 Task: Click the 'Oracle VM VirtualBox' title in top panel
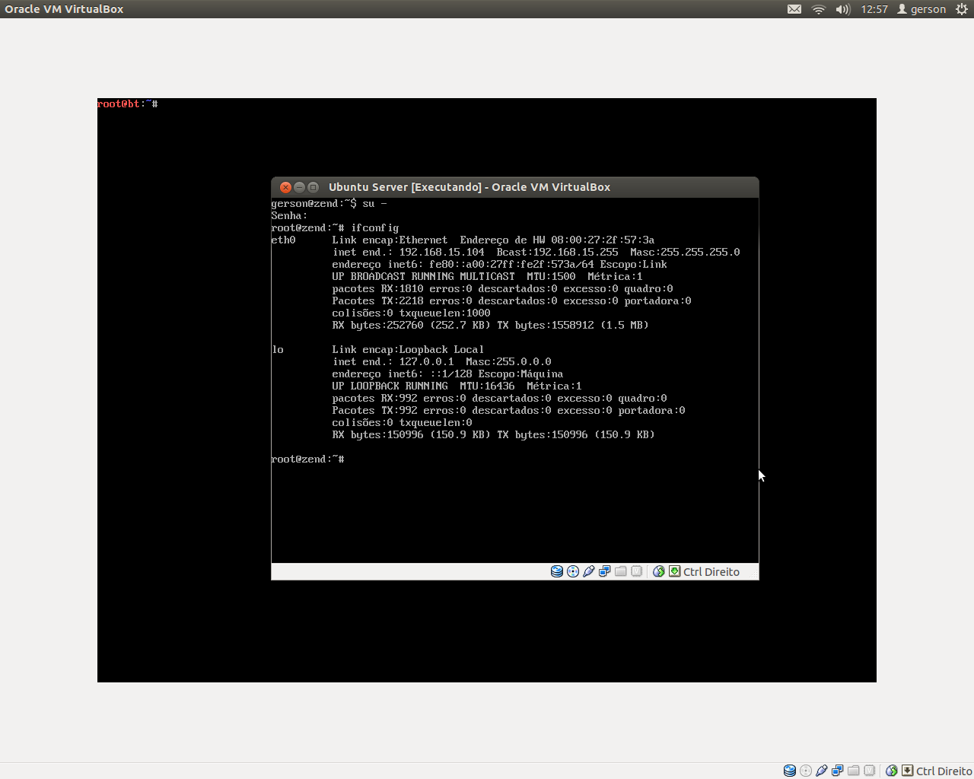pos(64,9)
